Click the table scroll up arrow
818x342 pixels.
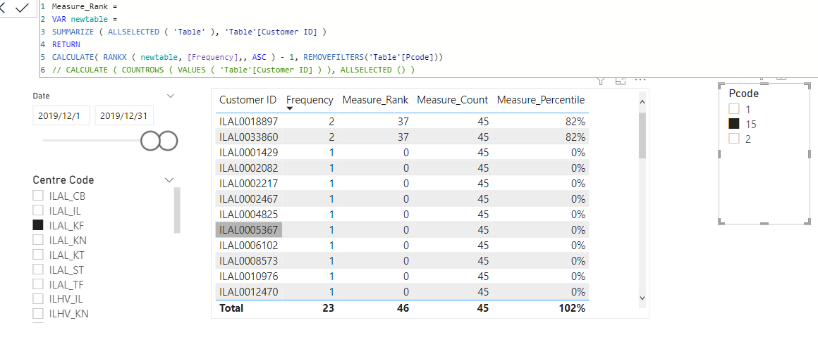[642, 102]
